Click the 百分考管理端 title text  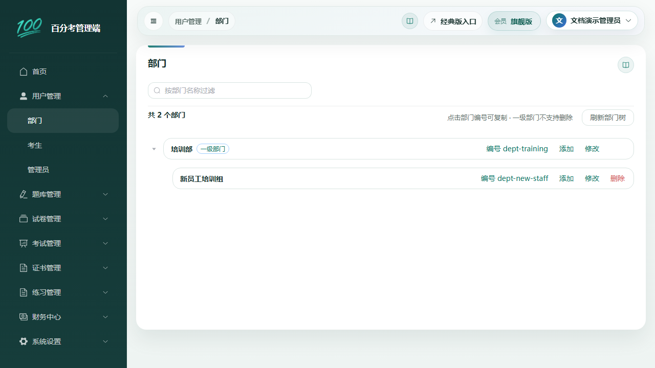[x=76, y=28]
